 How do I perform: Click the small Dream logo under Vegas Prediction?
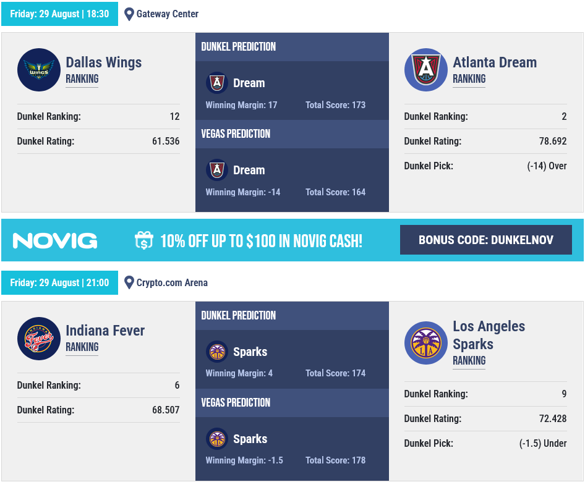[217, 170]
